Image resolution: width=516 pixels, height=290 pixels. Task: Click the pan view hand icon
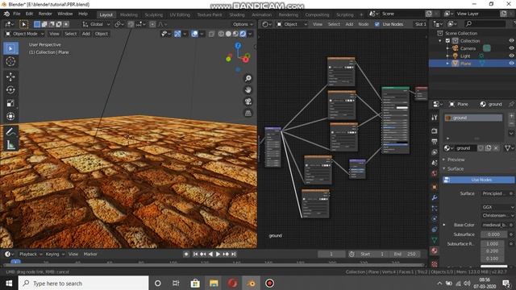coord(248,89)
